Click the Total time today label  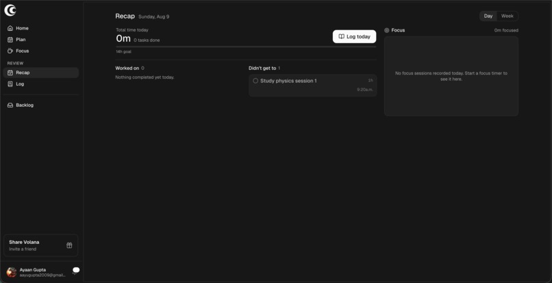coord(132,30)
